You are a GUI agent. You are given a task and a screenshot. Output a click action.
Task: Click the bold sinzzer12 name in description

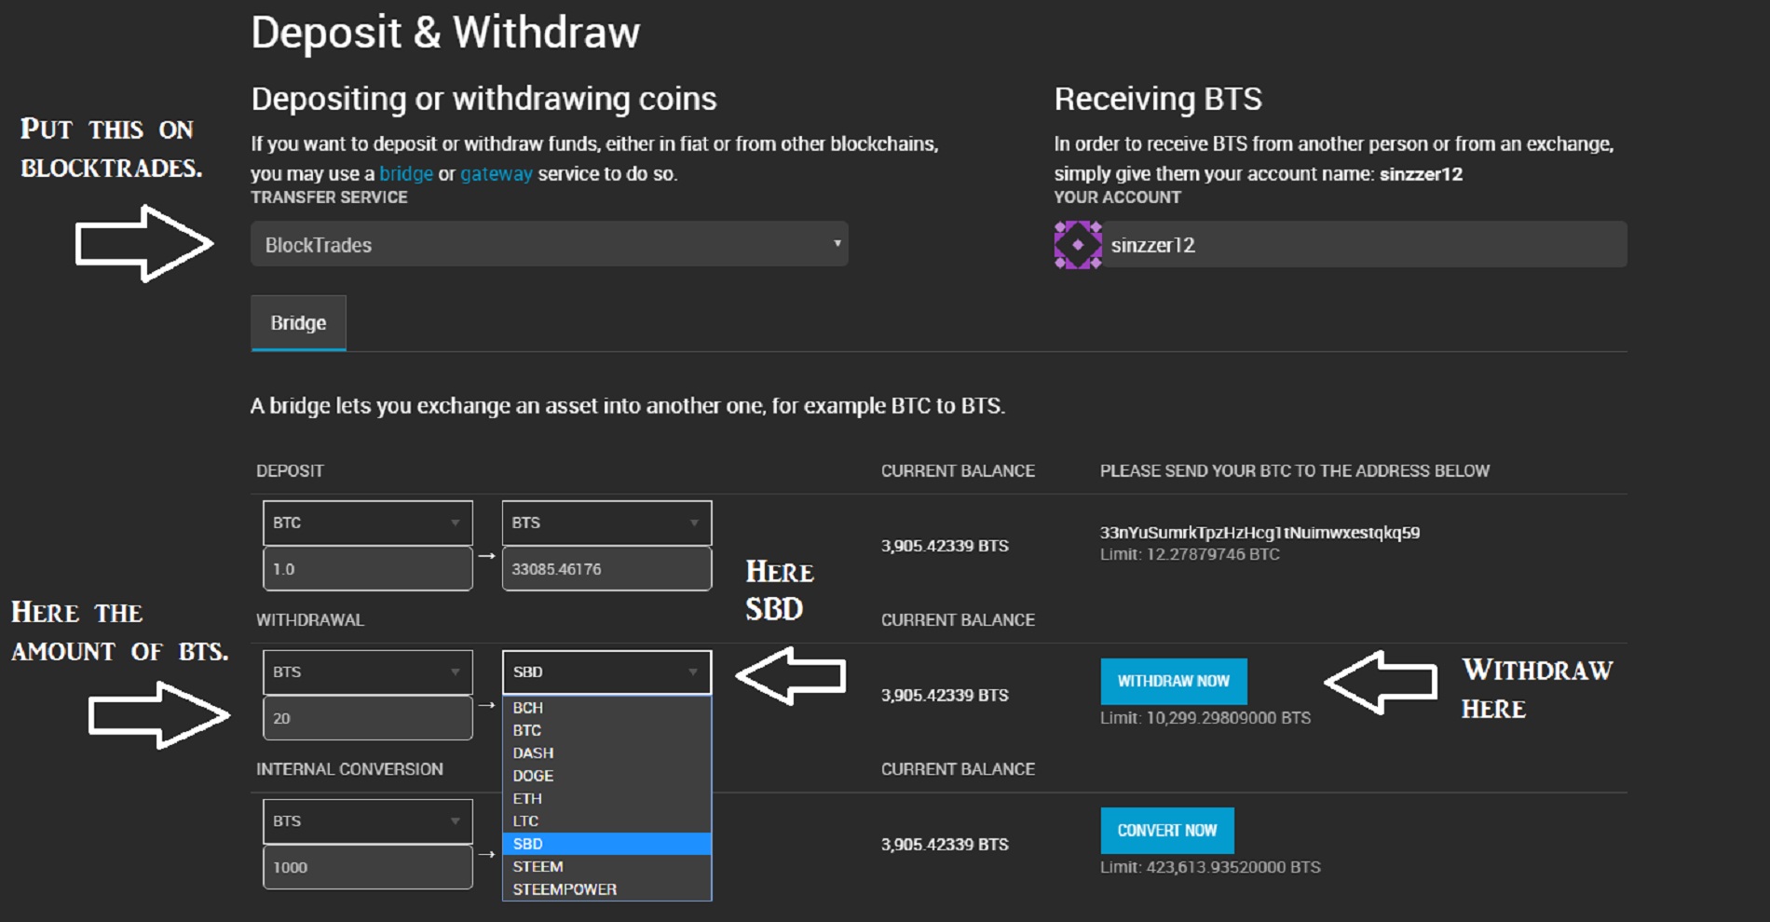point(1421,173)
